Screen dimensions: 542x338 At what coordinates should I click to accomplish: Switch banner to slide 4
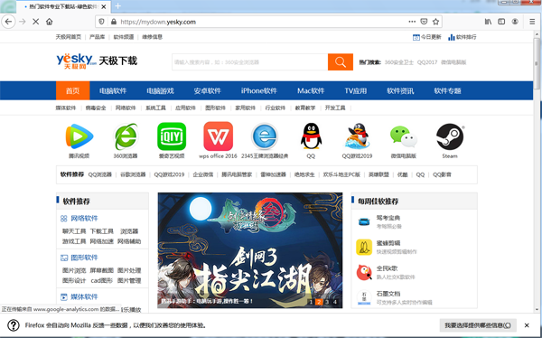pos(334,302)
